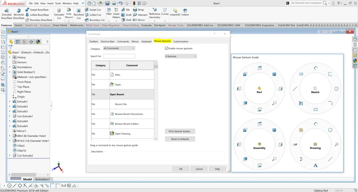Switch to the Keyboard tab in Customize
The width and height of the screenshot is (358, 192).
click(146, 42)
